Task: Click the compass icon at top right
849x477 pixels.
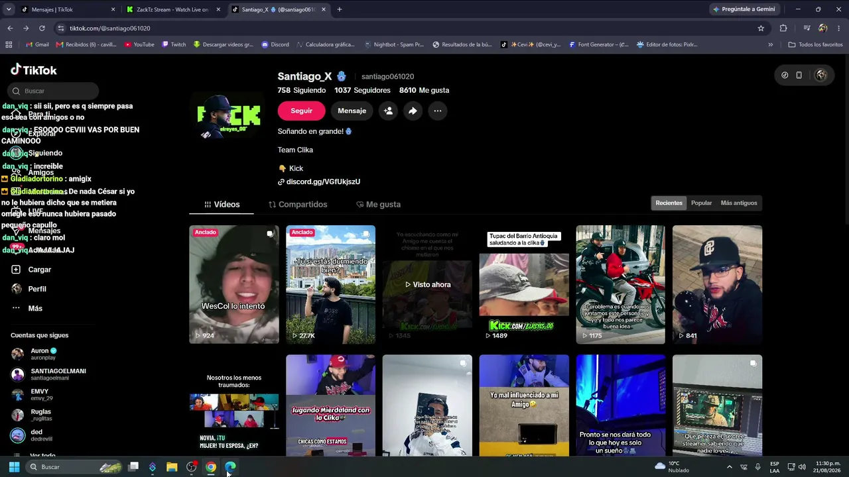Action: 785,75
